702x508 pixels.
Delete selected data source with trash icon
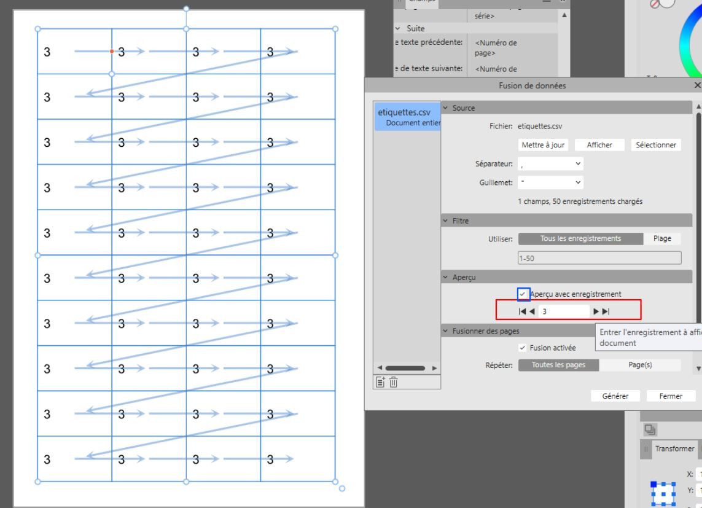pos(394,382)
